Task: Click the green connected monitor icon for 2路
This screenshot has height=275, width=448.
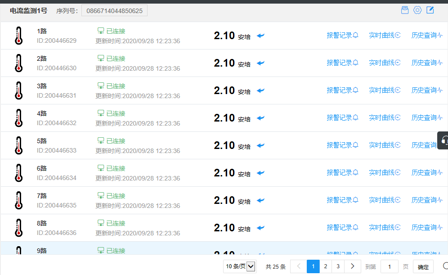Action: pyautogui.click(x=101, y=59)
